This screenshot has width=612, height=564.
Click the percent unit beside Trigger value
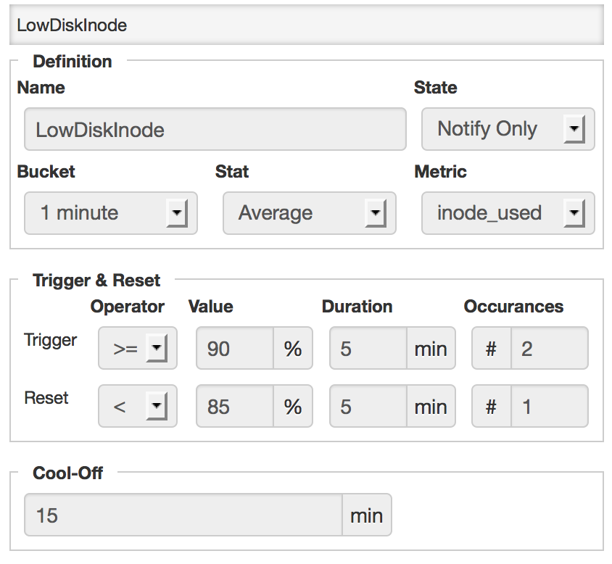pos(292,349)
